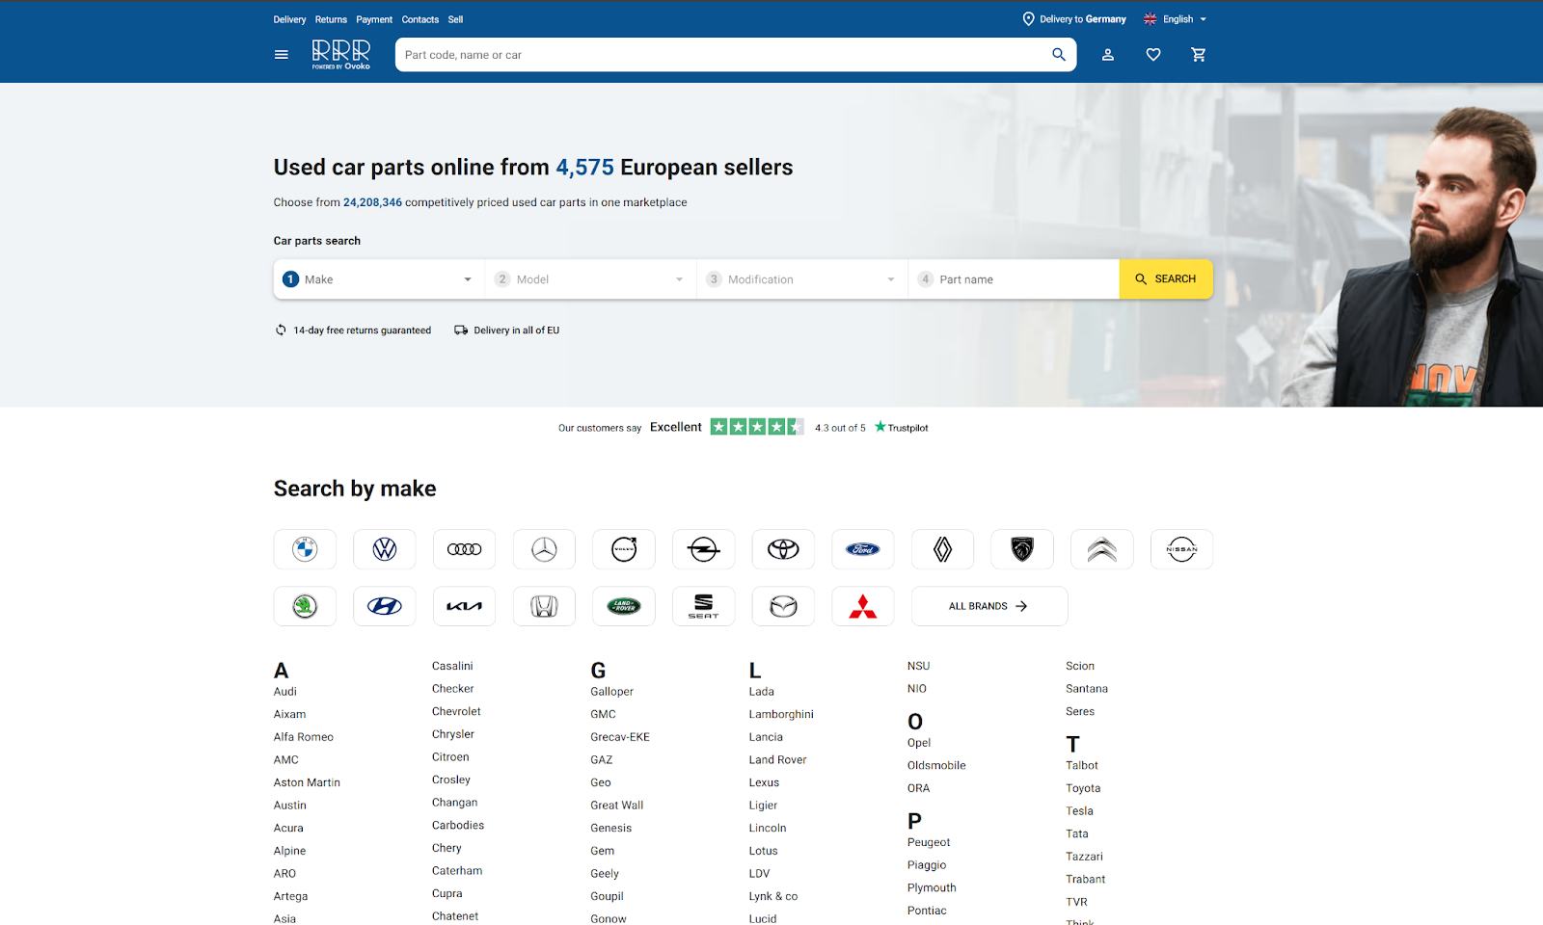This screenshot has width=1543, height=925.
Task: Open the Chevrolet make link
Action: point(456,711)
